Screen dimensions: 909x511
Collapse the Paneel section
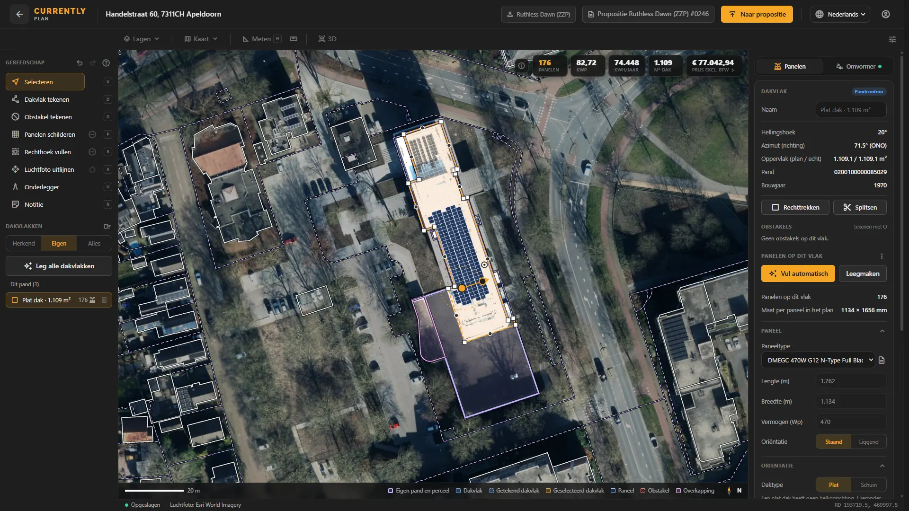882,331
